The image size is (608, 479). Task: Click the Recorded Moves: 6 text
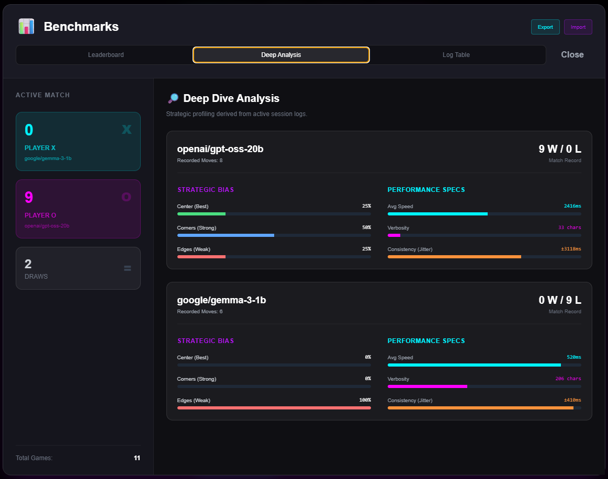[200, 312]
